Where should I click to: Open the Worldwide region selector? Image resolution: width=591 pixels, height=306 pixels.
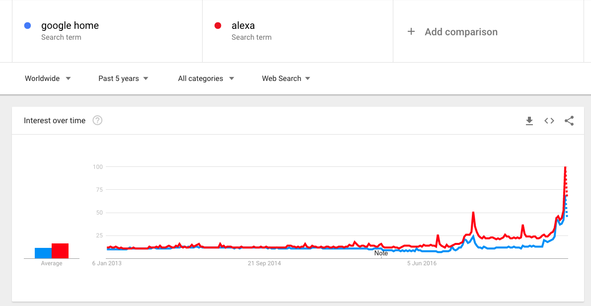pos(42,78)
